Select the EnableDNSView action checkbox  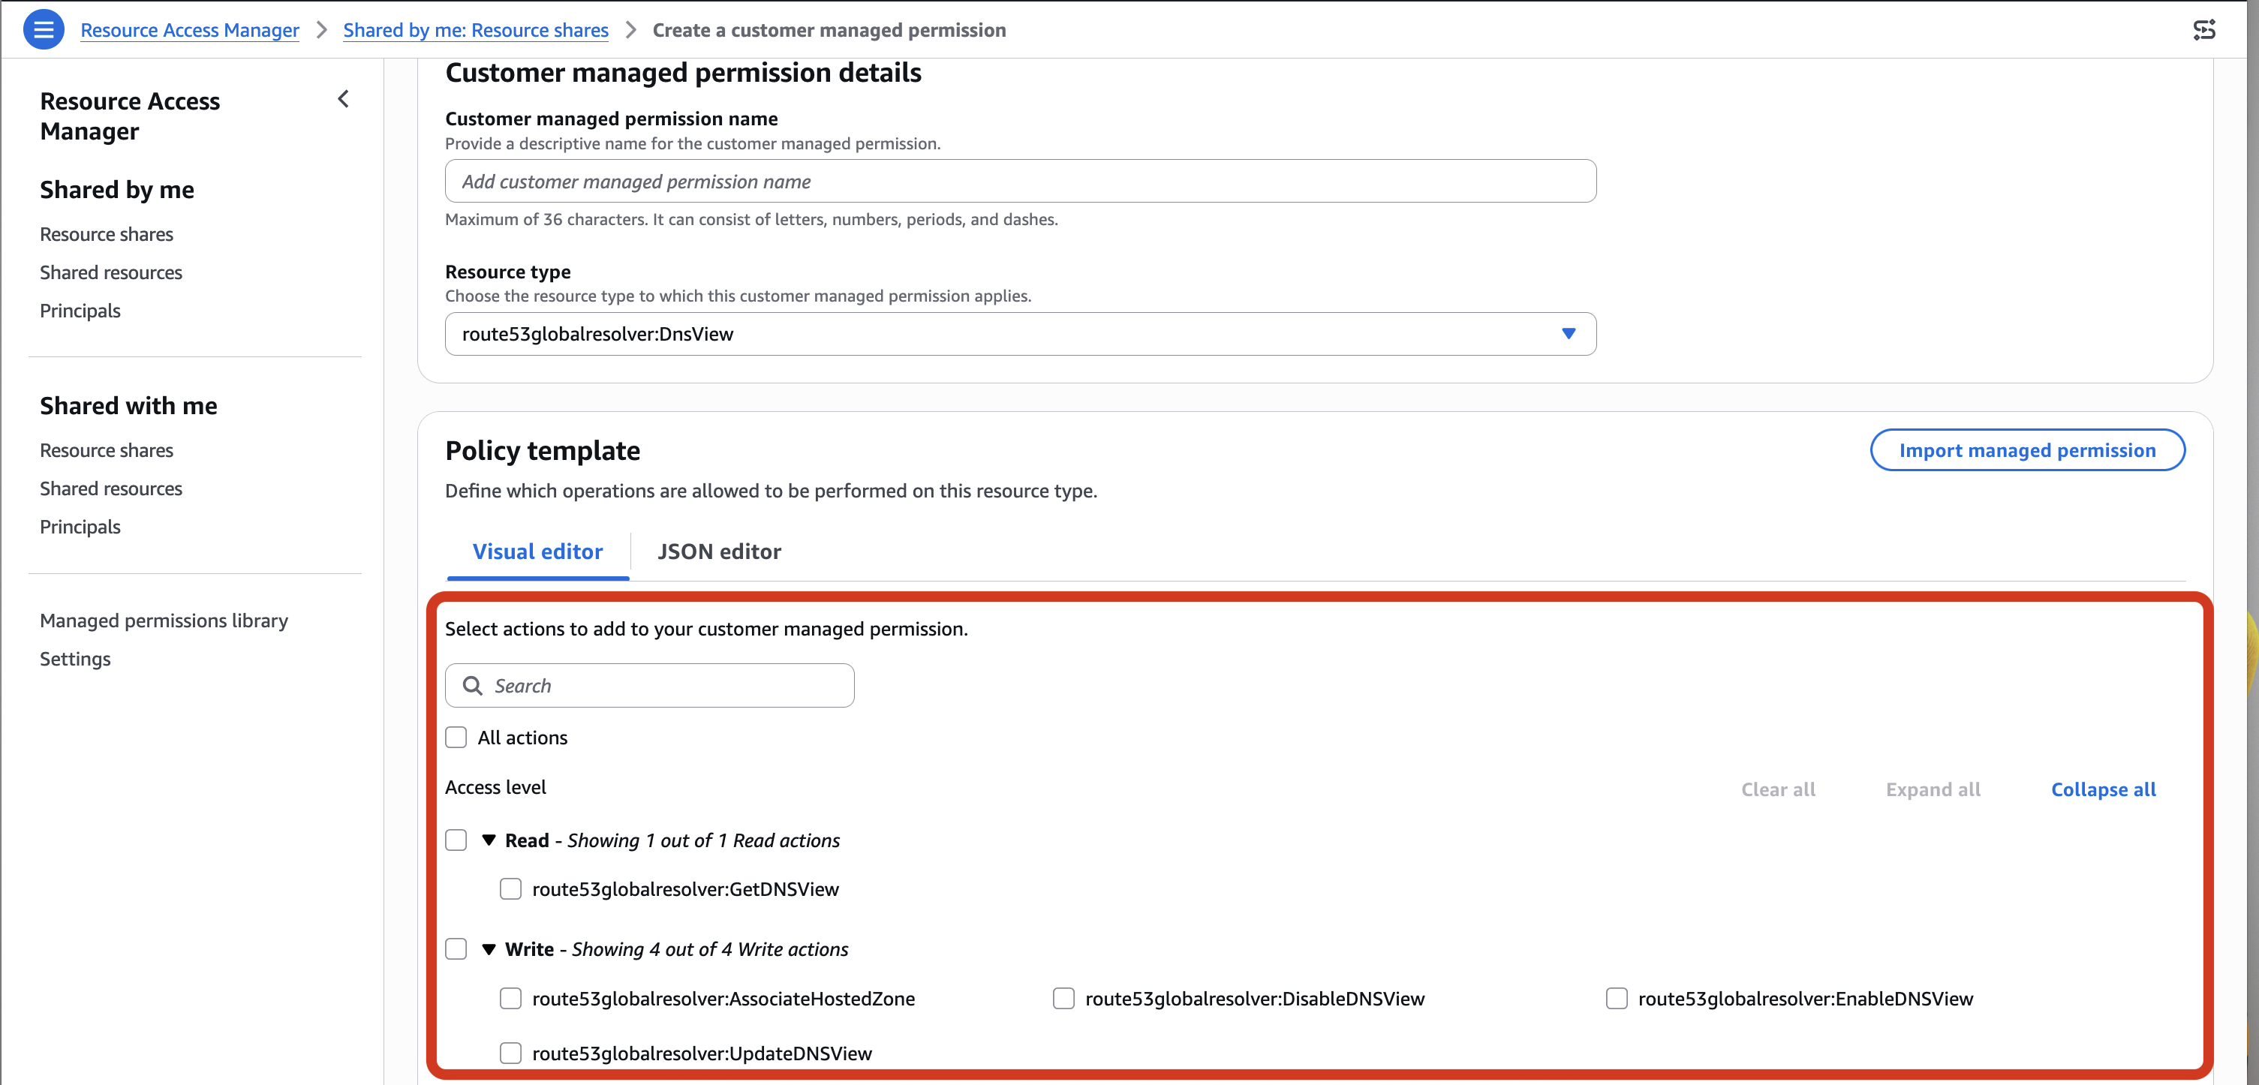1617,998
